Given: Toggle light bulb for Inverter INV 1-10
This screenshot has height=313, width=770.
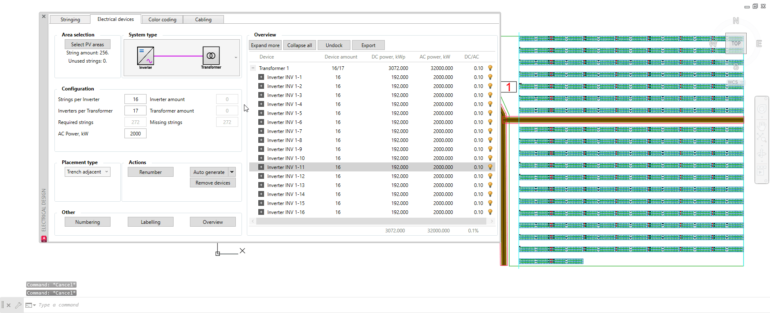Looking at the screenshot, I should click(490, 158).
